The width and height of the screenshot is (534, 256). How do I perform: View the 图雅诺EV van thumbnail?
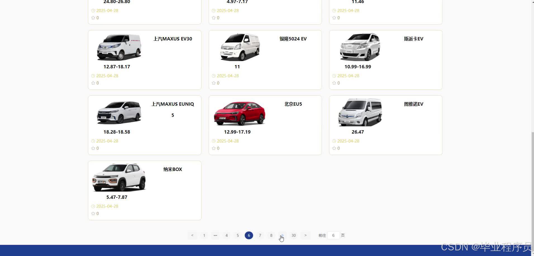click(x=360, y=112)
